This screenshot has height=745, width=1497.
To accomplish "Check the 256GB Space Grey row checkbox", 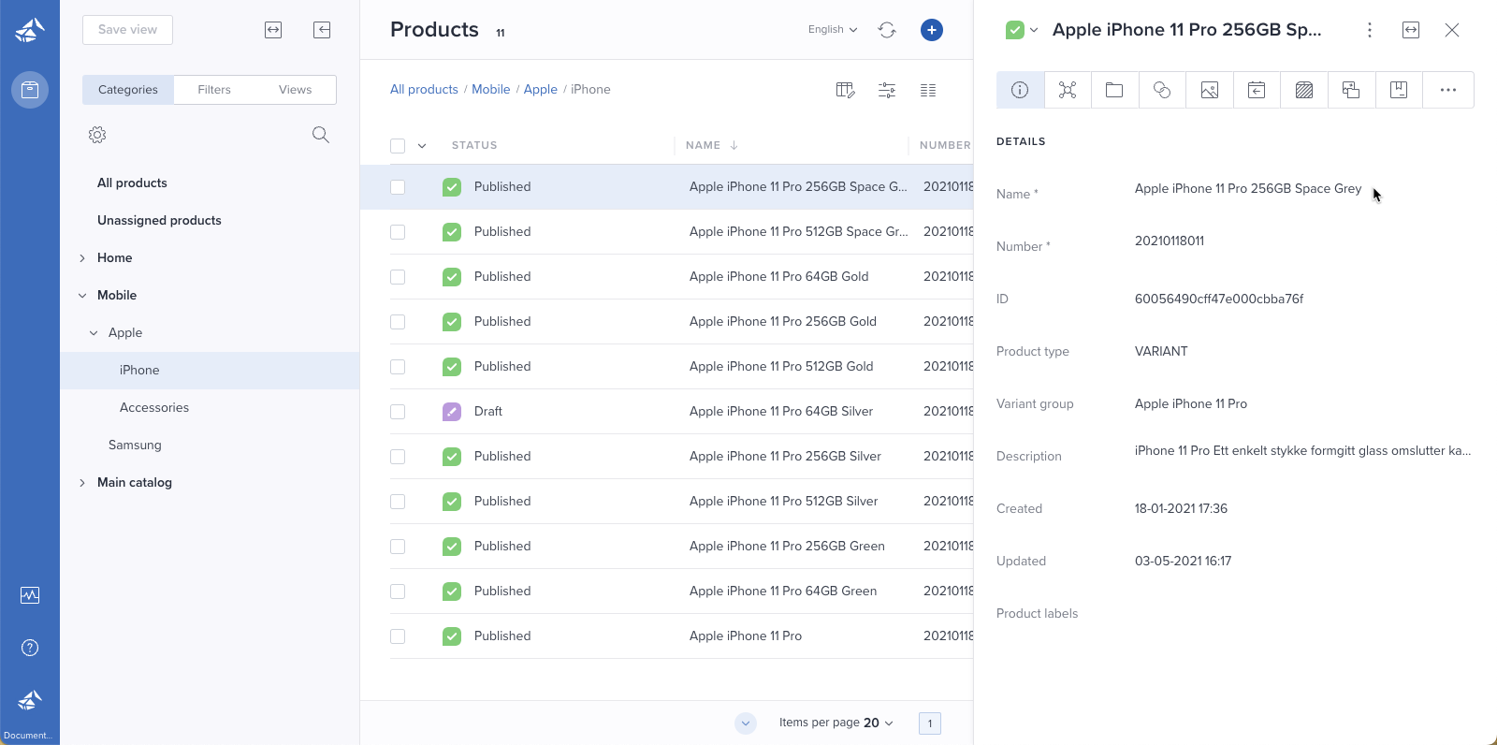I will 398,187.
